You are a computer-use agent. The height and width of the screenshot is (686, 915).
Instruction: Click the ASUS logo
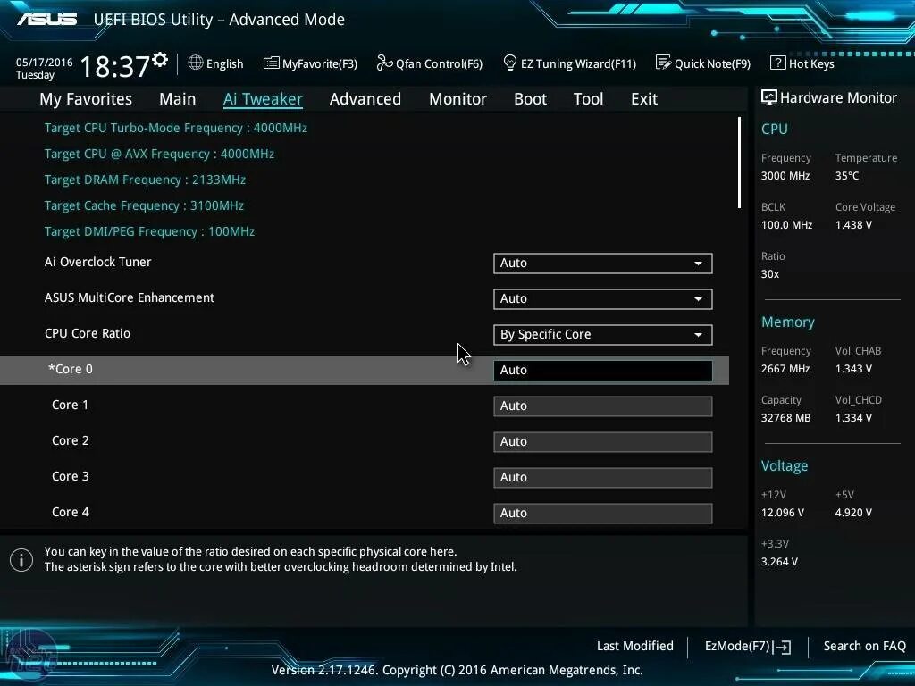[x=46, y=20]
